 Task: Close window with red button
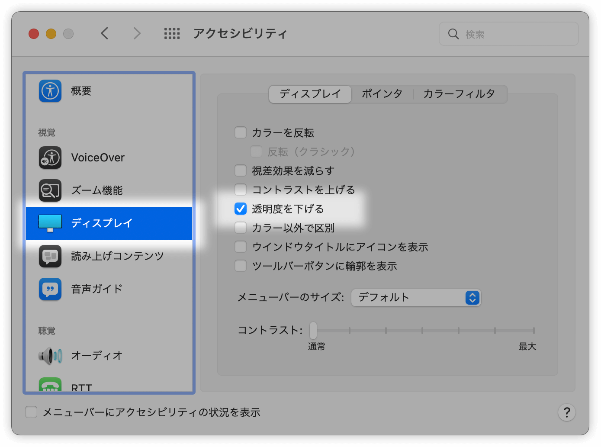(34, 34)
